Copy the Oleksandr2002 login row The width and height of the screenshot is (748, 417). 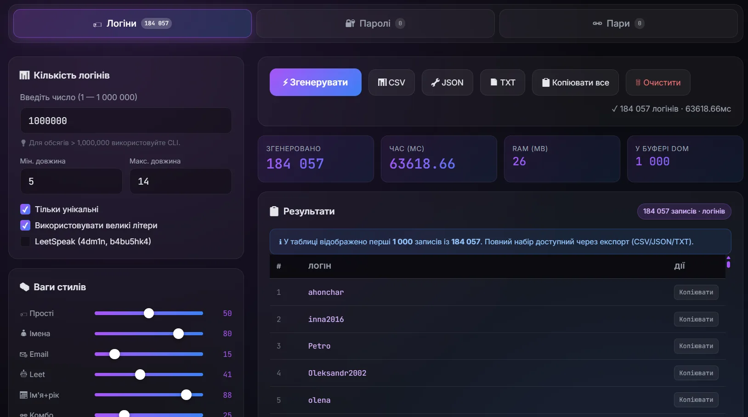696,373
